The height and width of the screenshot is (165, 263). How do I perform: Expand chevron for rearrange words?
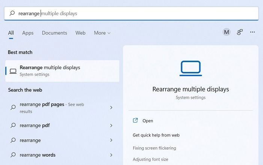coord(111,155)
